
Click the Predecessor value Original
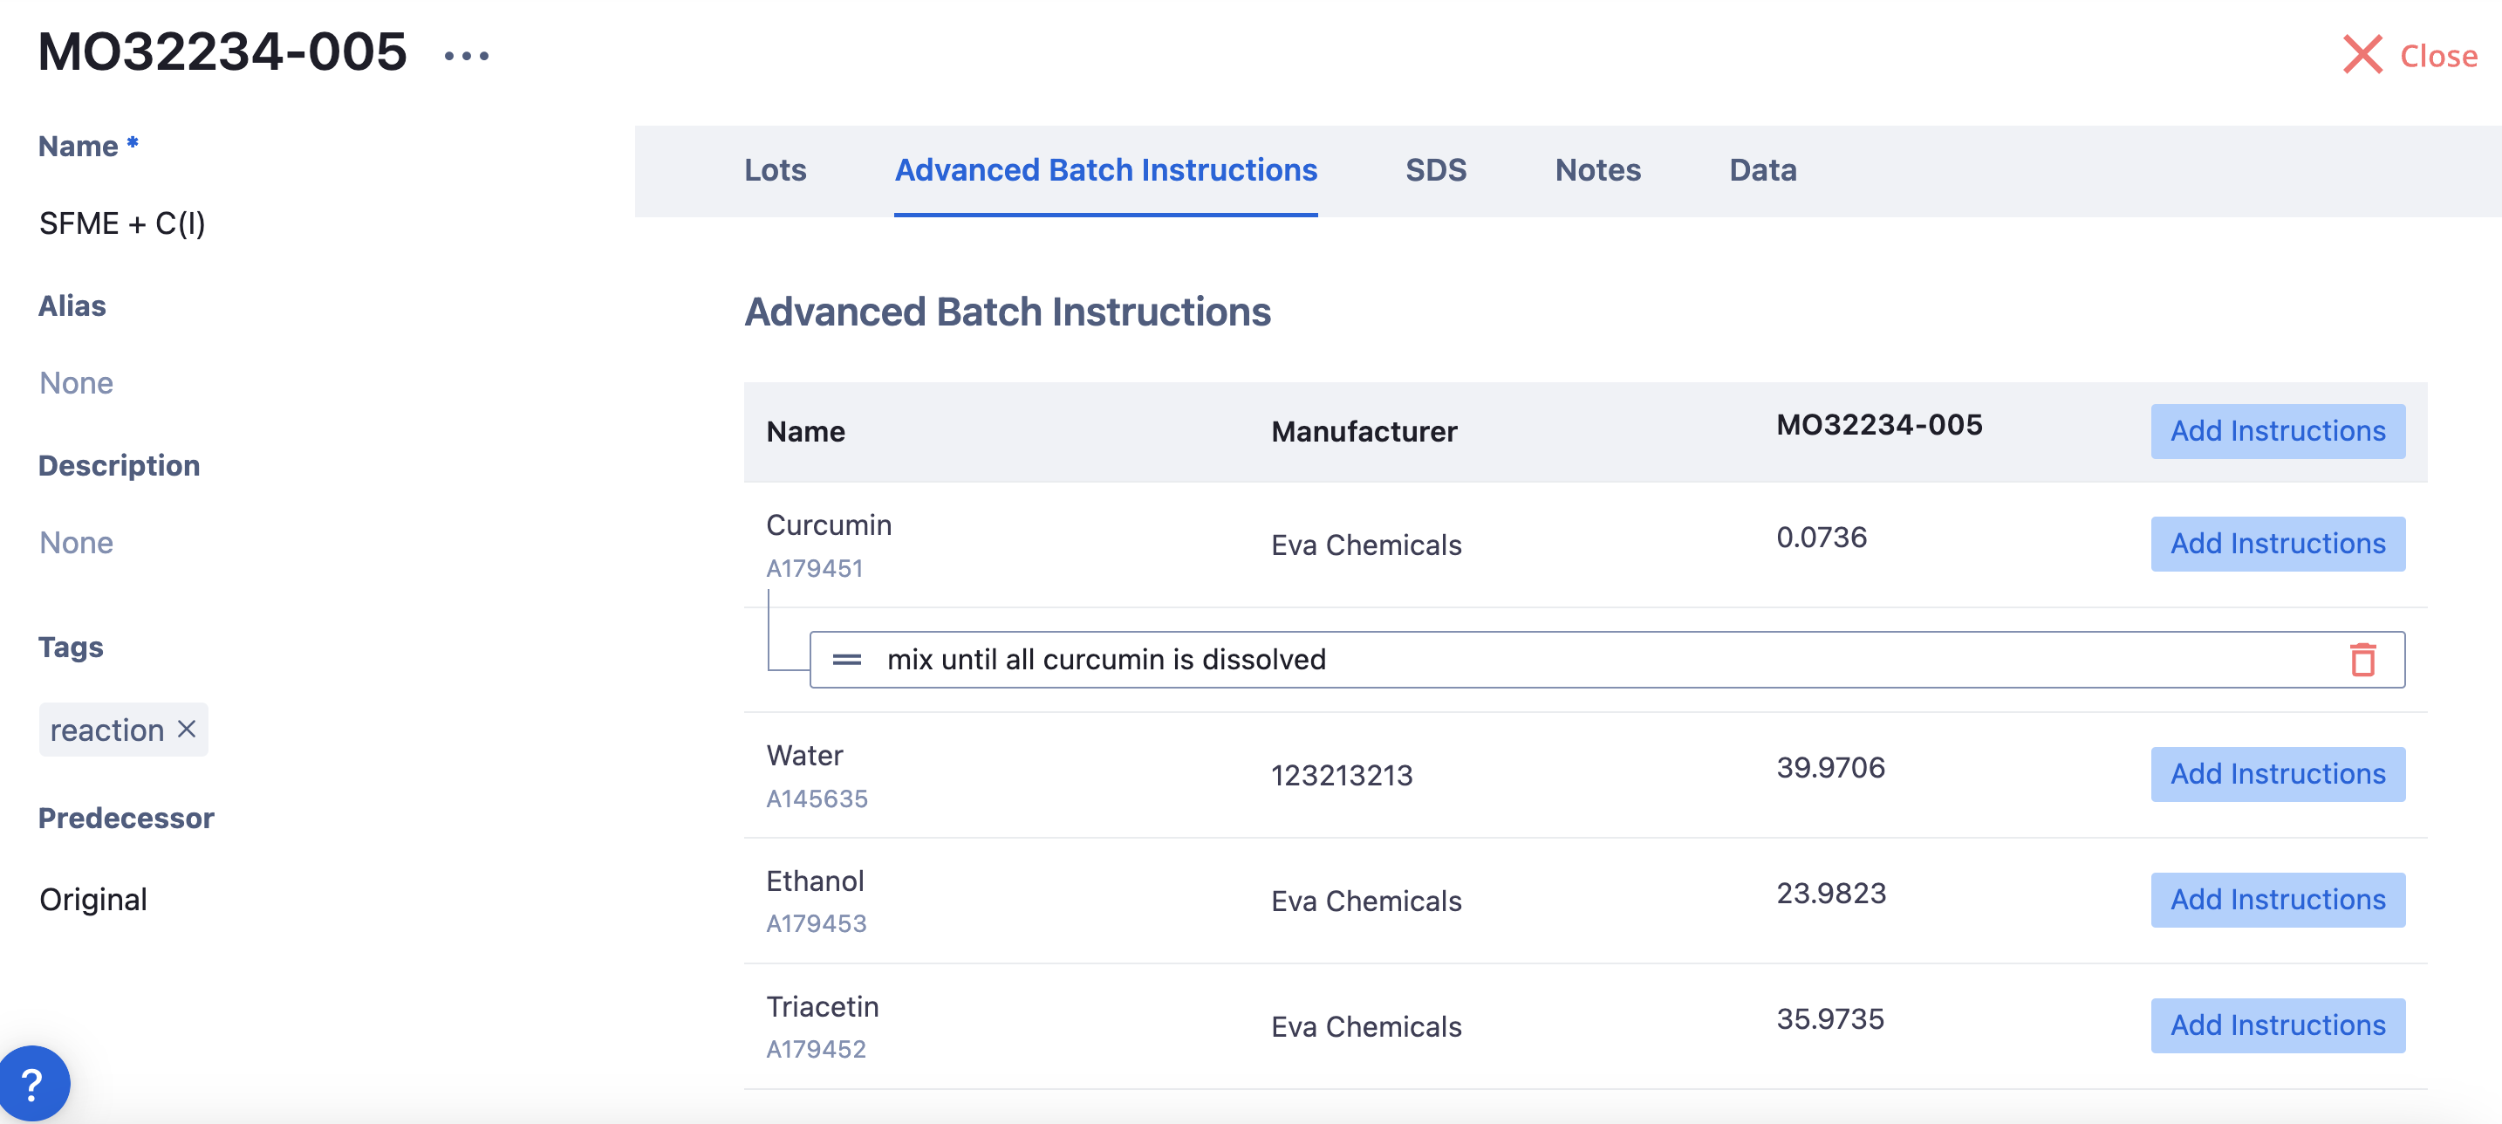[93, 900]
